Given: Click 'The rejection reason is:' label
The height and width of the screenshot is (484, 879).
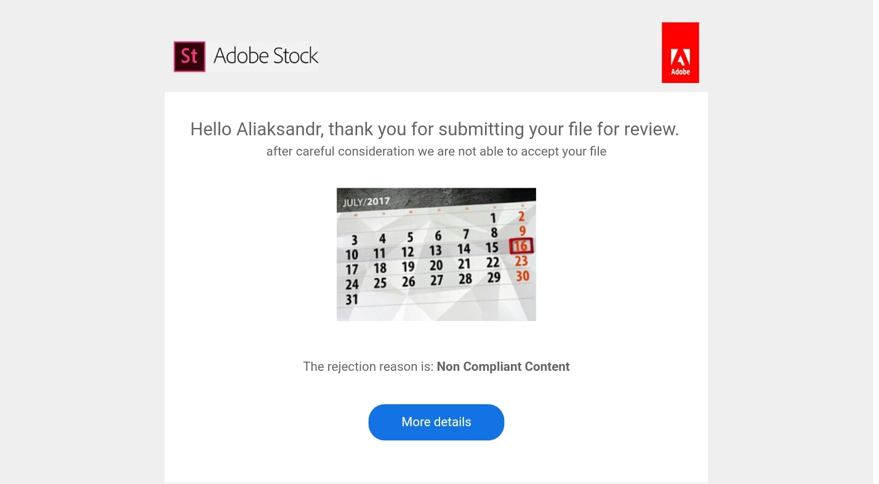Looking at the screenshot, I should (368, 367).
